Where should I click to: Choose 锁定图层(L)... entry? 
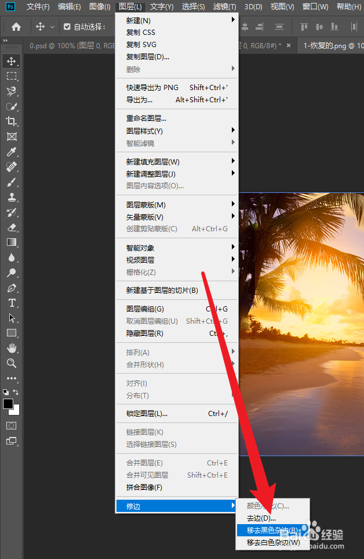coord(177,414)
